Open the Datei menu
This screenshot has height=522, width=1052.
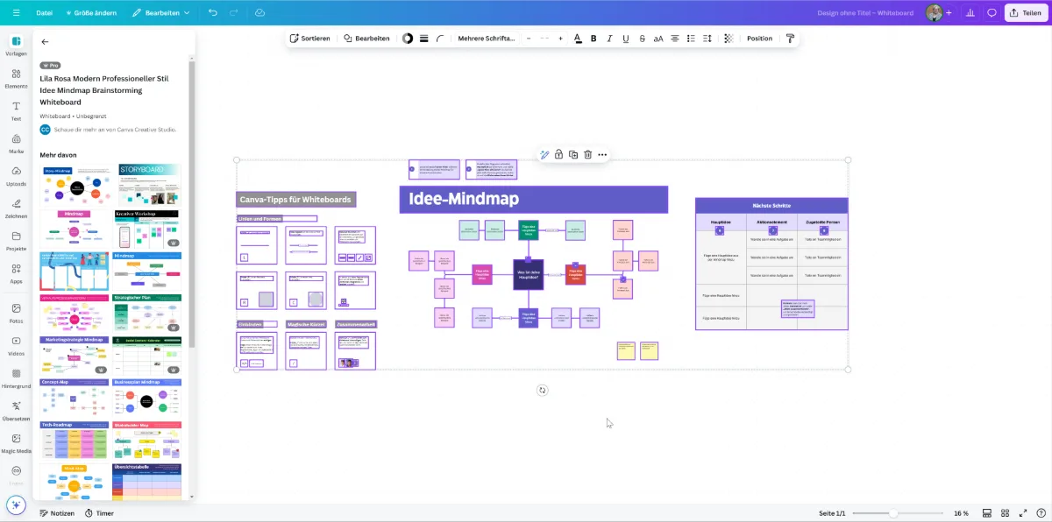tap(44, 13)
